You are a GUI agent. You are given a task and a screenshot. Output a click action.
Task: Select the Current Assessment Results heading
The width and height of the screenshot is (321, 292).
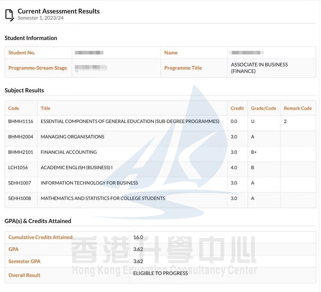pos(59,11)
